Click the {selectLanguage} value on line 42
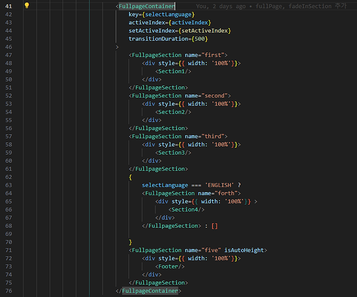Screen dimensions: 357x297 [x=168, y=15]
